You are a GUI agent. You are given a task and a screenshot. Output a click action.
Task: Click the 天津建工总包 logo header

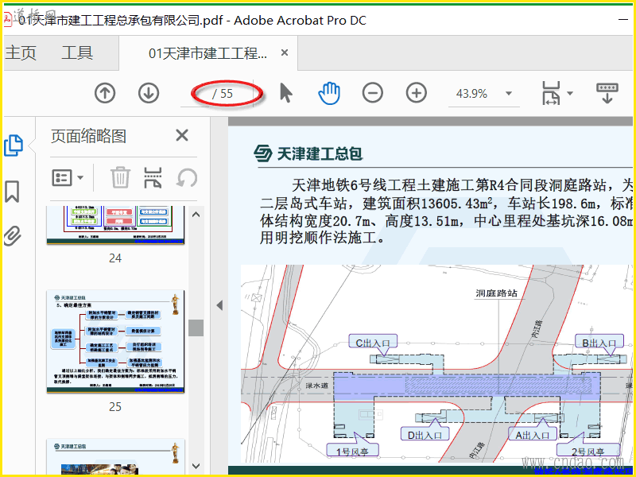[308, 153]
